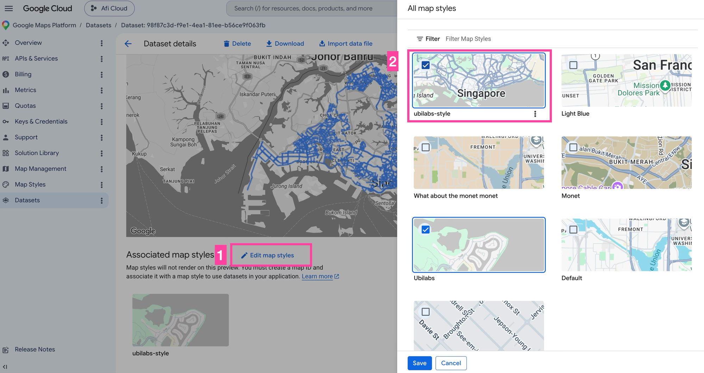
Task: Go back from Dataset details
Action: [128, 44]
